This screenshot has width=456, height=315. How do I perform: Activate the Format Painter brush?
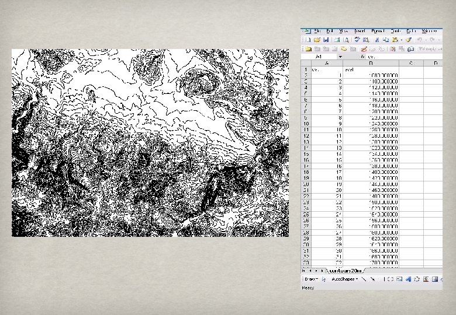coord(409,40)
